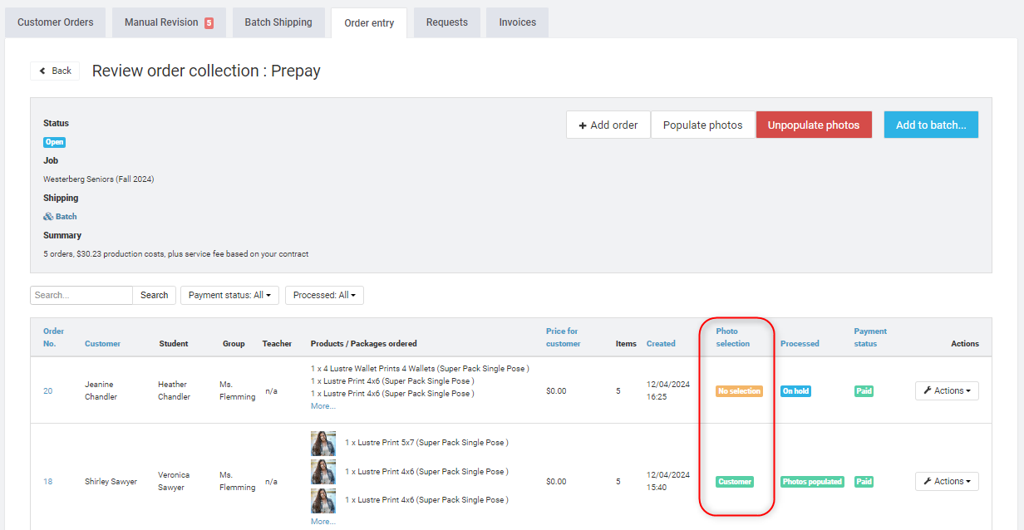Click the Batch shipping link
The height and width of the screenshot is (530, 1024).
point(61,216)
